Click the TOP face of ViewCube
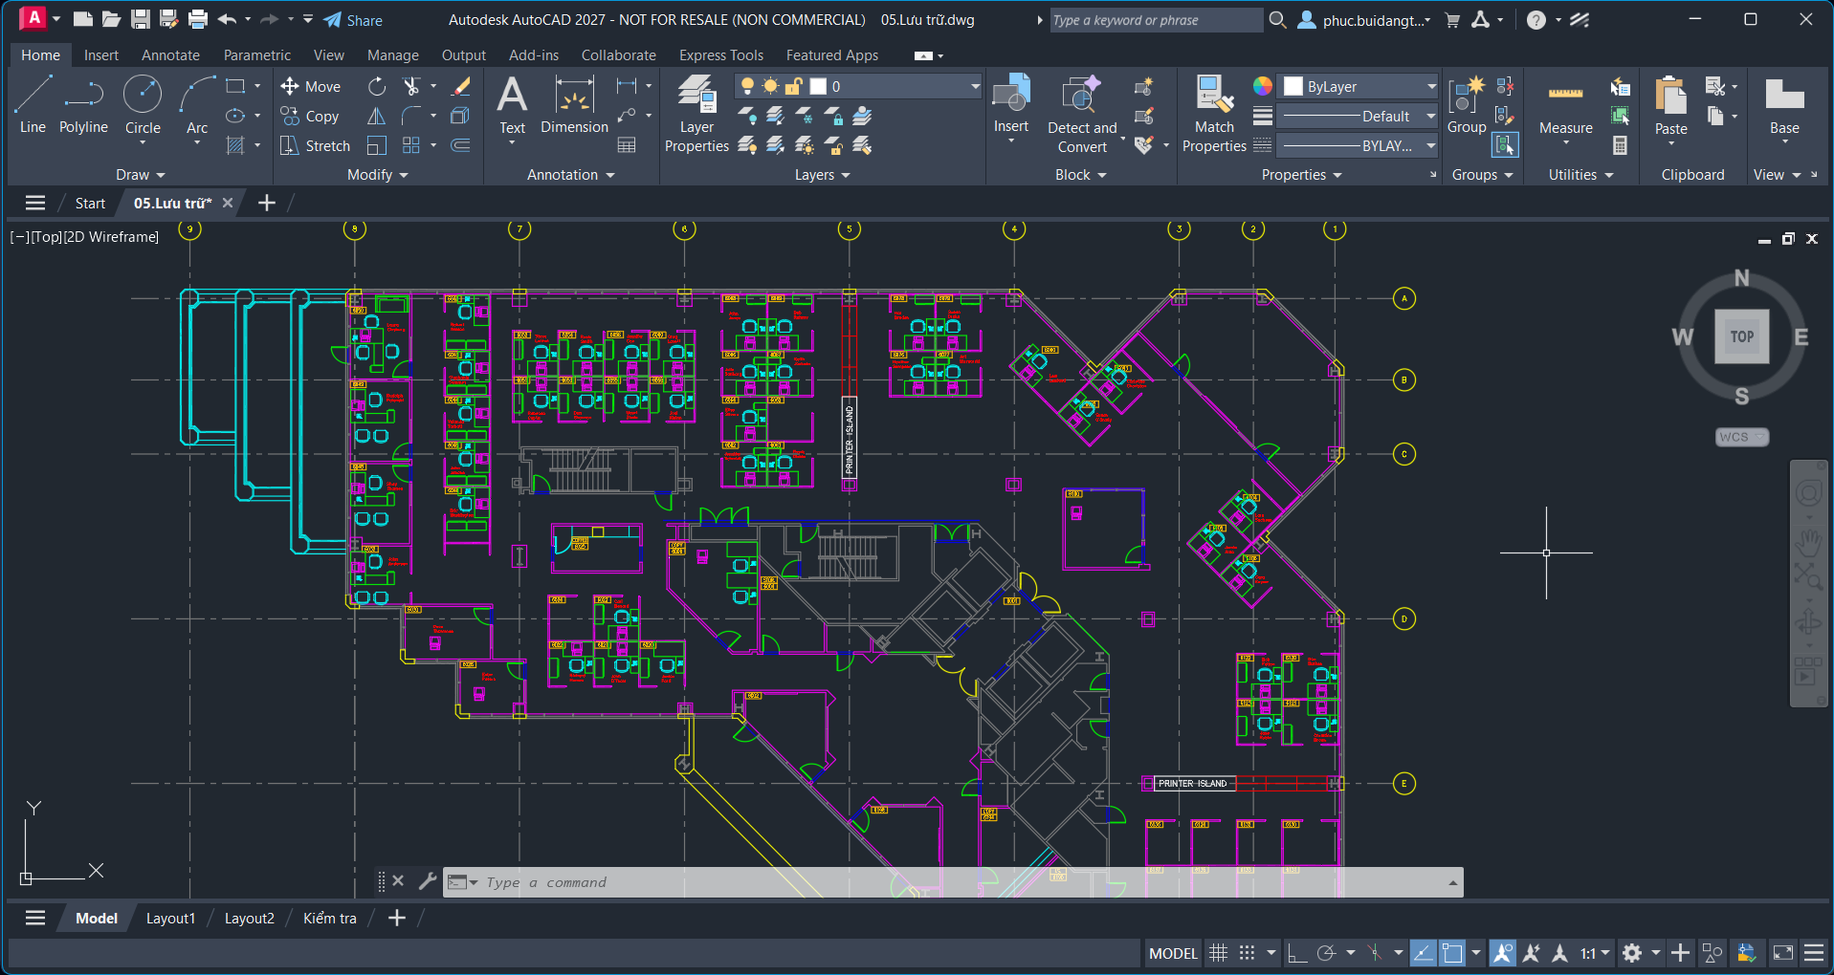The height and width of the screenshot is (975, 1834). 1741,336
